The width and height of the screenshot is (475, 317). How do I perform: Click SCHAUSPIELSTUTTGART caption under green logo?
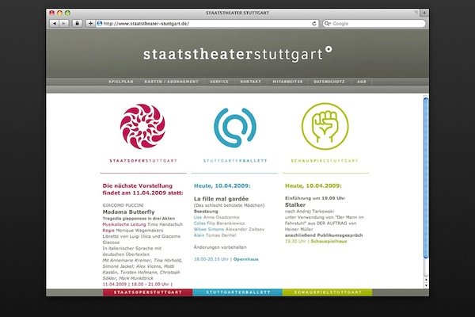coord(325,161)
